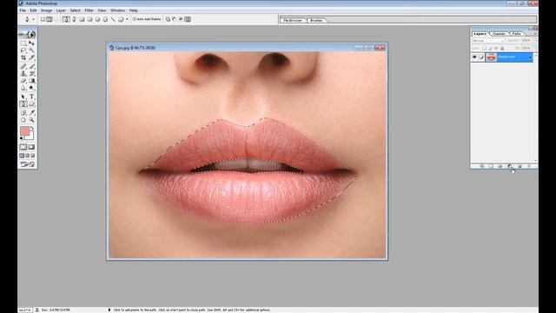Select the Notes tool

23,112
